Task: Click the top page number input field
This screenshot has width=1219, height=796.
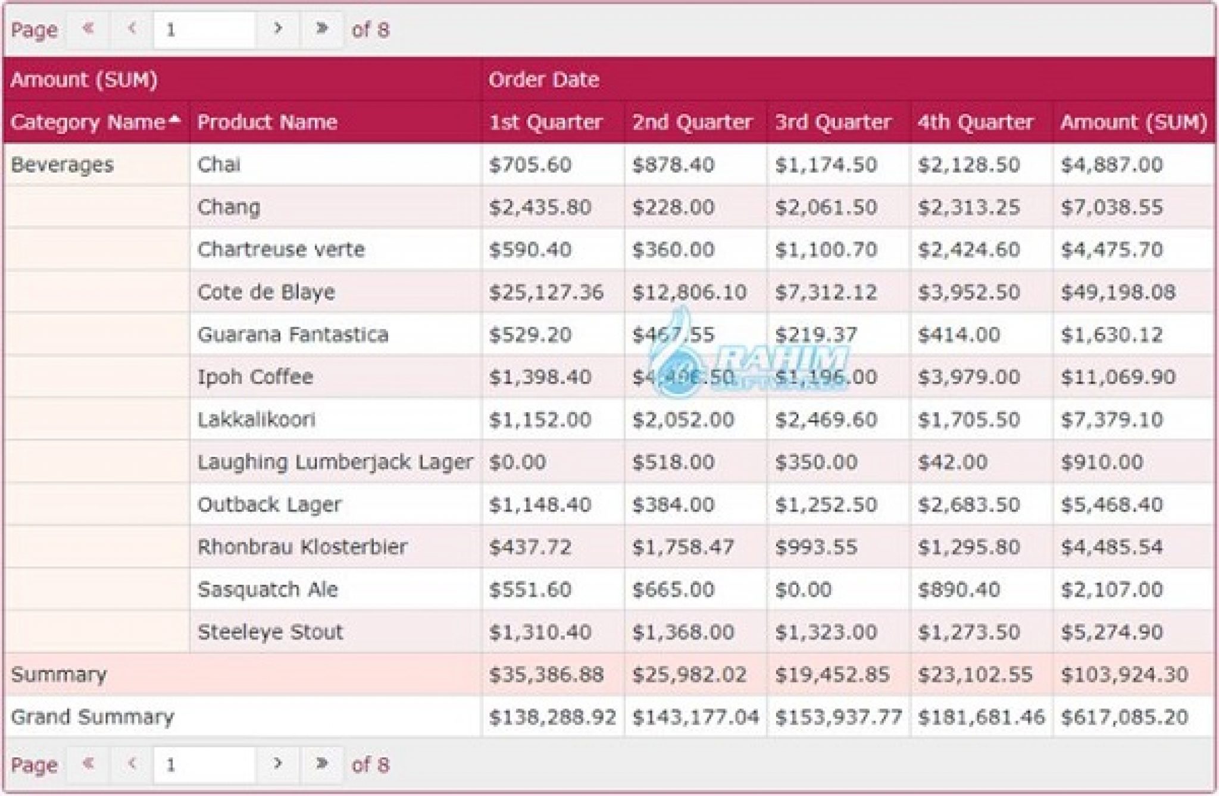Action: pyautogui.click(x=204, y=29)
